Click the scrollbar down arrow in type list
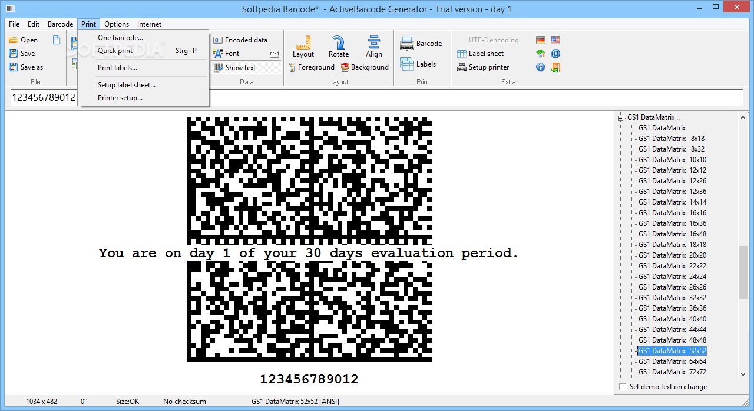Image resolution: width=754 pixels, height=411 pixels. [743, 374]
